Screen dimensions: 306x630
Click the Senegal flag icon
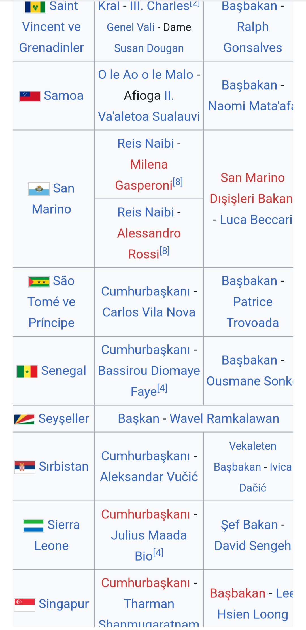coord(27,371)
